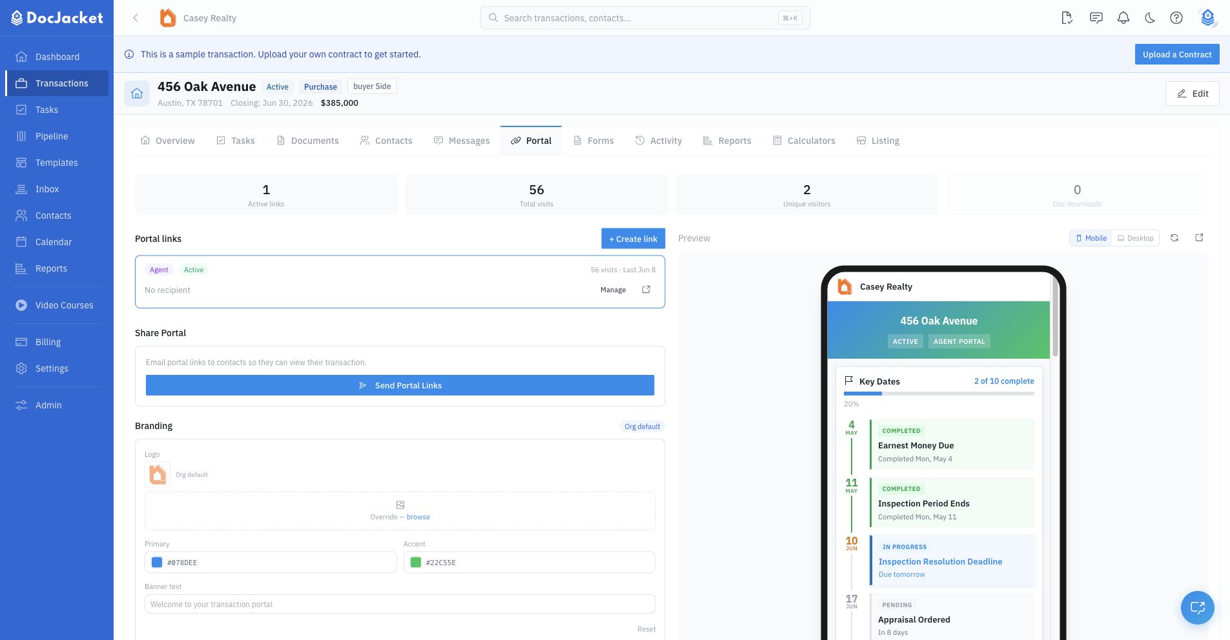Image resolution: width=1230 pixels, height=640 pixels.
Task: Click the Create link button
Action: click(x=633, y=239)
